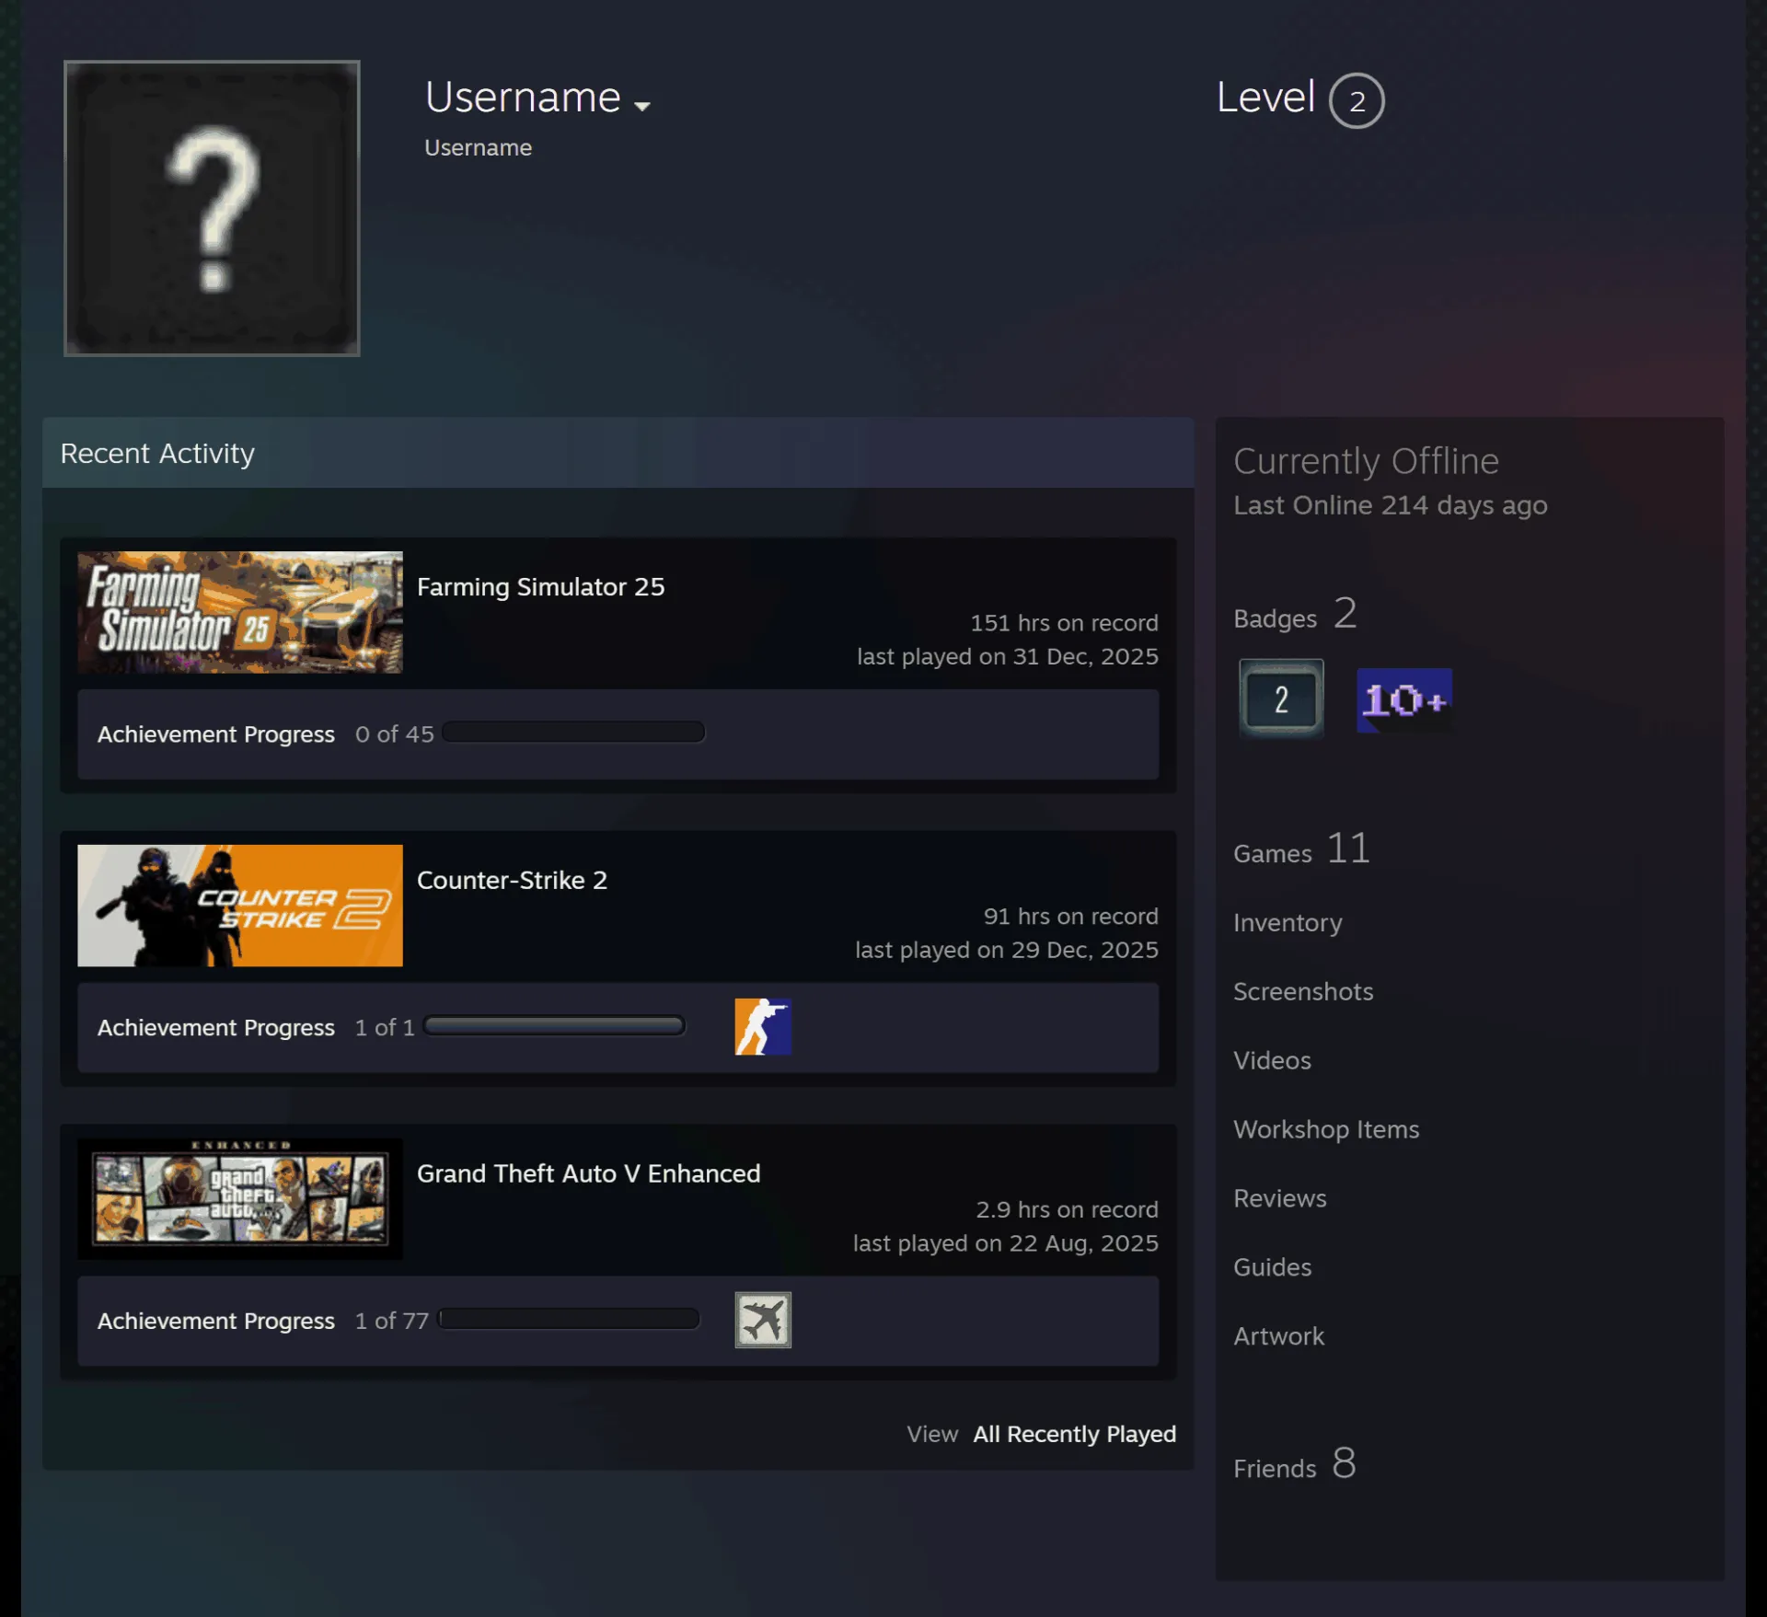1767x1617 pixels.
Task: Expand the Username dropdown arrow
Action: [642, 106]
